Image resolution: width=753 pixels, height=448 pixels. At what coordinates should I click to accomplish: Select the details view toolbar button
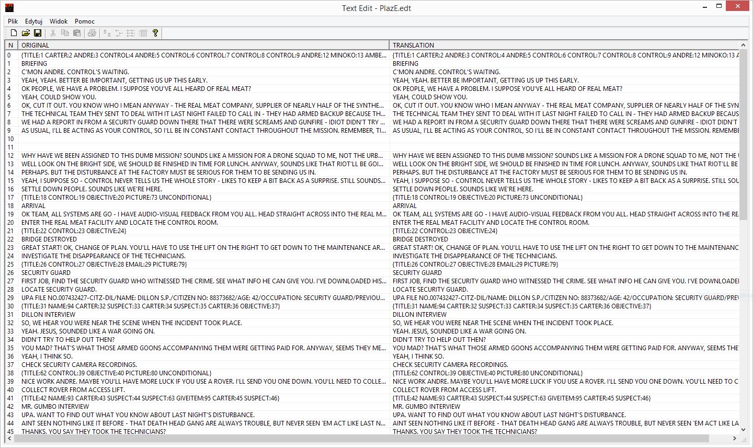(143, 33)
